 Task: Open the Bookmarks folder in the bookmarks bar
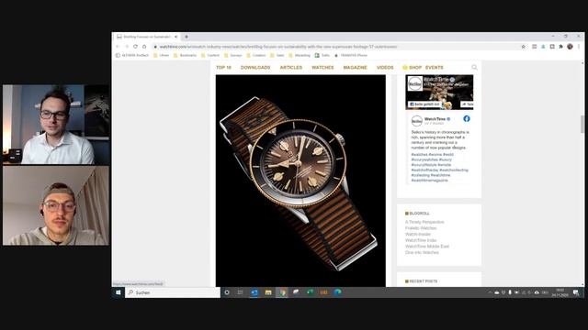(x=185, y=55)
